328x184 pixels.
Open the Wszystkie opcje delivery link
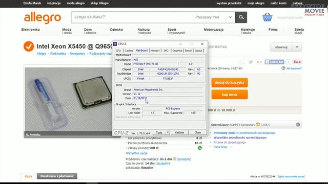tap(137, 153)
